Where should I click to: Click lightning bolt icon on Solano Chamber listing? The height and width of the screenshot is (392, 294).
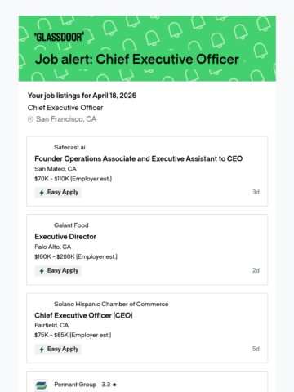(42, 350)
